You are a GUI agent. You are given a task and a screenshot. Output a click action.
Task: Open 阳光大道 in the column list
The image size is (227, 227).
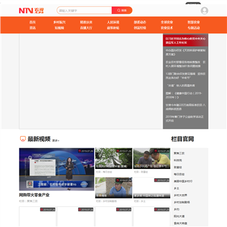click(179, 216)
